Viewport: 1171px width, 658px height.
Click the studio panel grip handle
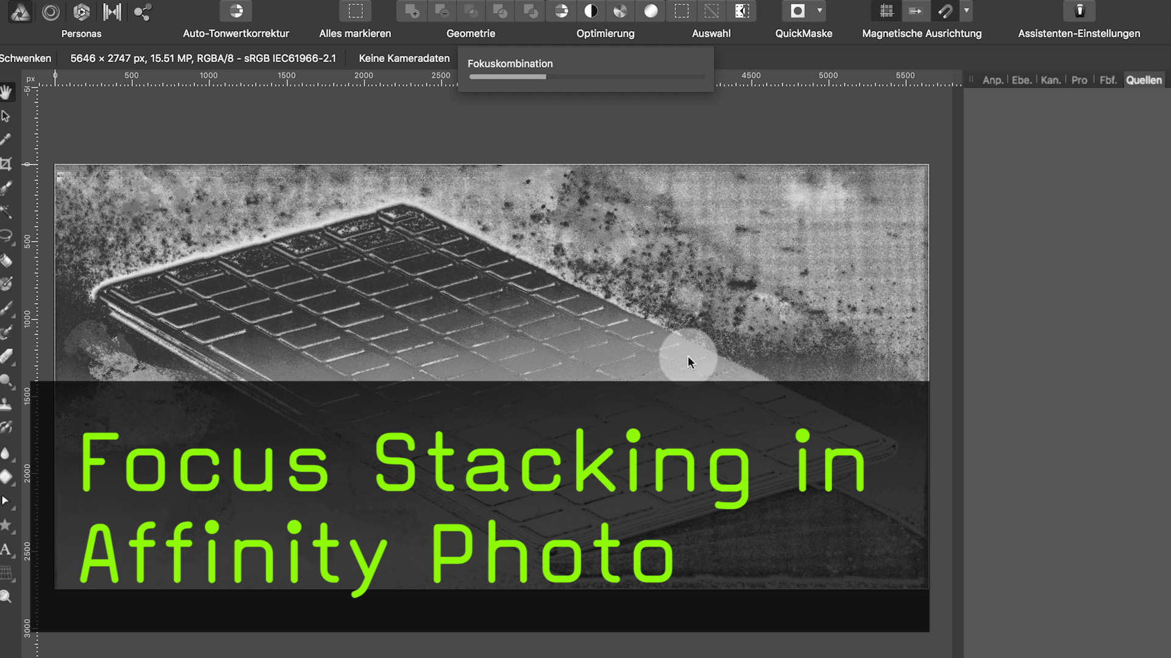(x=972, y=80)
